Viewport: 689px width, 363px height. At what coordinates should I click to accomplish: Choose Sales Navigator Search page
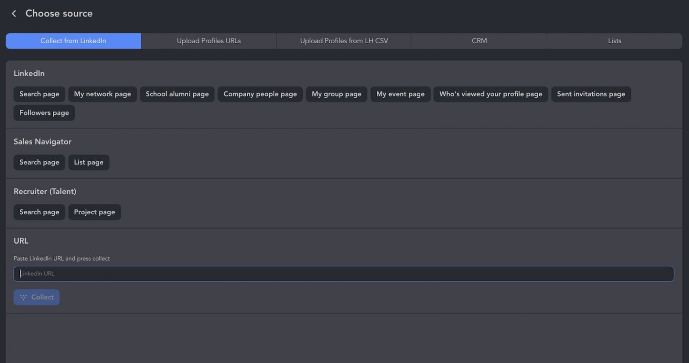[x=39, y=162]
